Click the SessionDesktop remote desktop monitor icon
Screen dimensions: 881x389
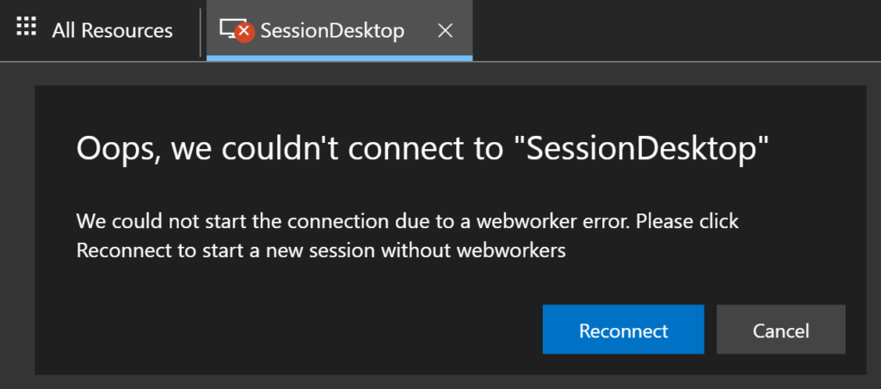(230, 28)
